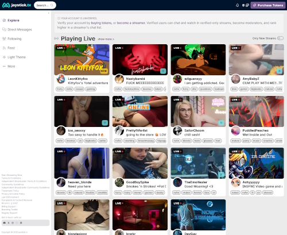This screenshot has height=235, width=287.
Task: Toggle Only New Streams switch
Action: click(280, 38)
